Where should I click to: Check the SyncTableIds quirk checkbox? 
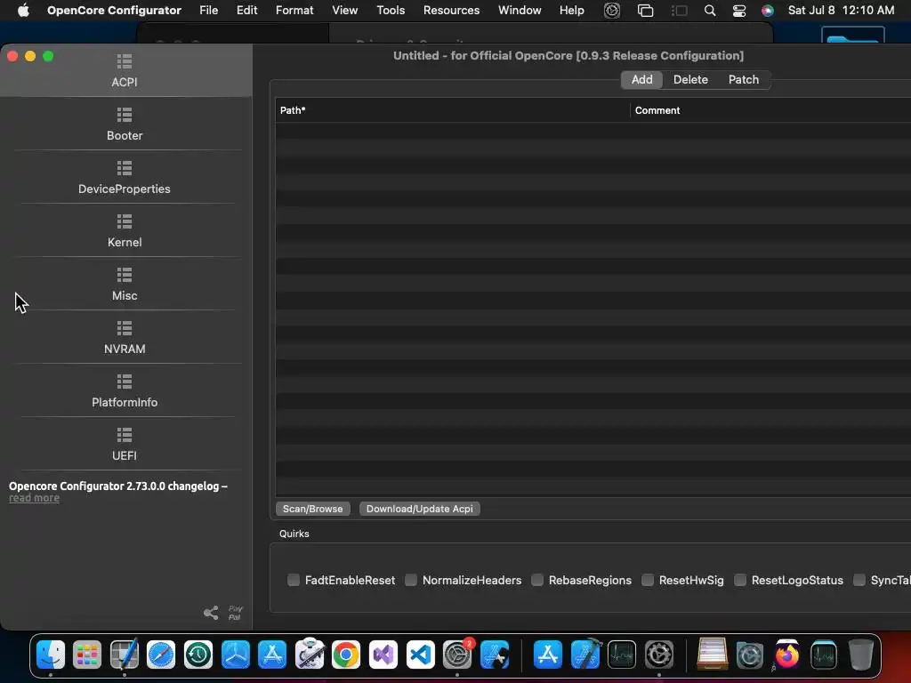[x=859, y=580]
